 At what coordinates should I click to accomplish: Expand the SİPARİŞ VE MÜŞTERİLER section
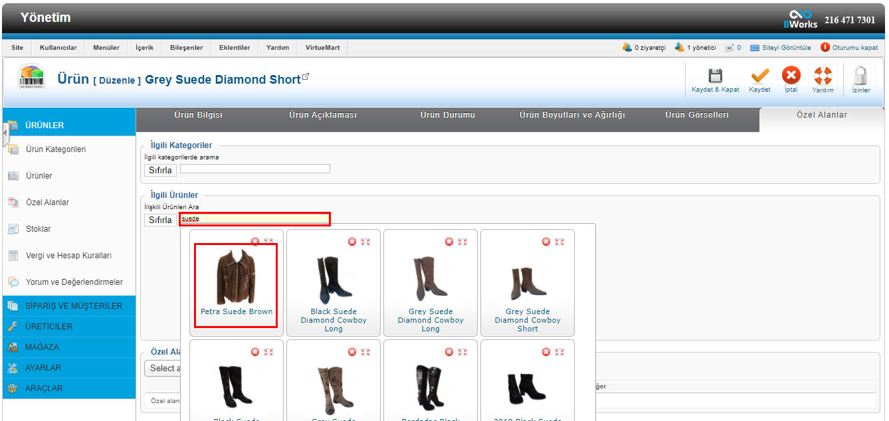[69, 306]
